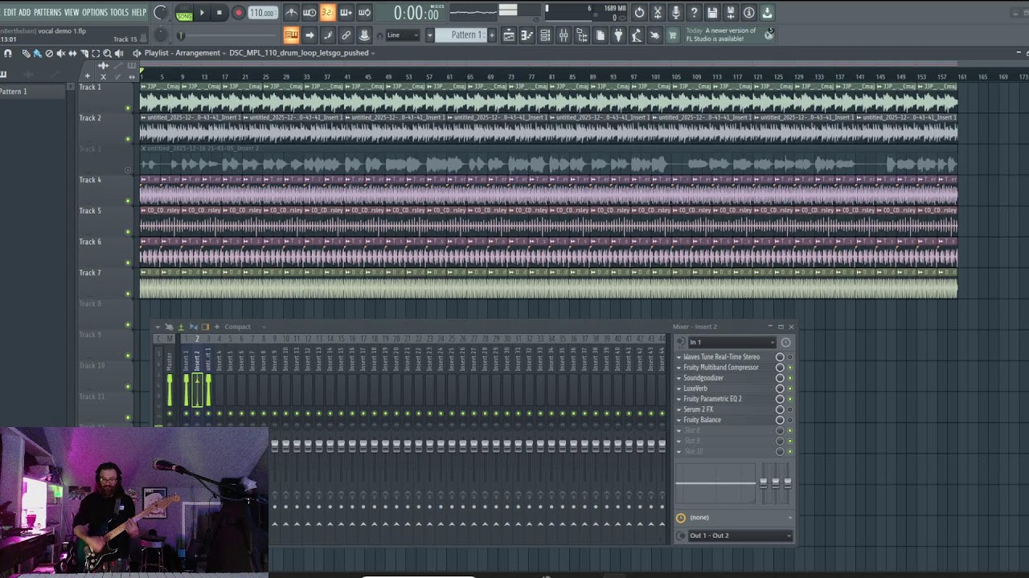Open Soundgoodizer slot menu arrow

click(678, 378)
